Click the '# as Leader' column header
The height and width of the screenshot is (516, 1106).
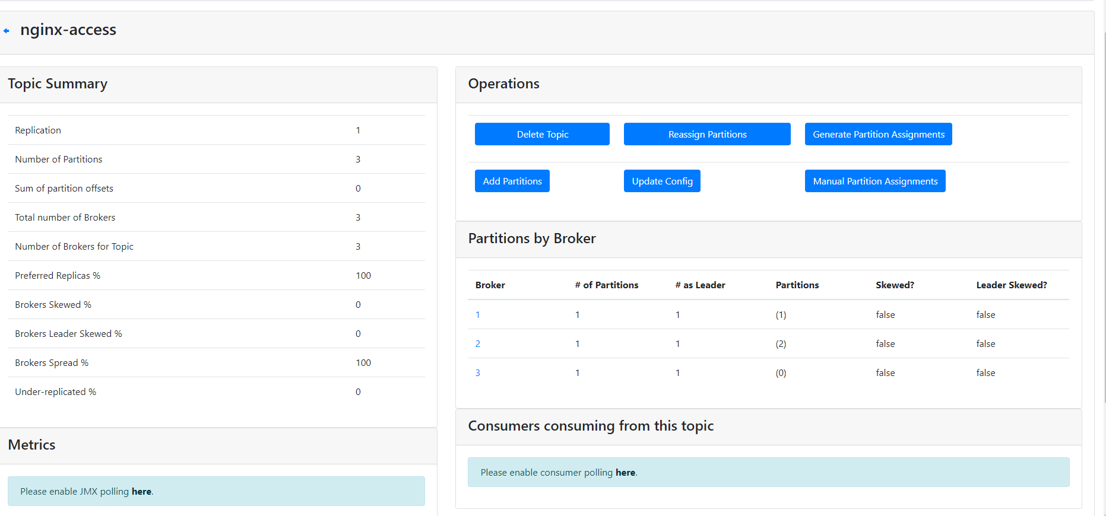coord(700,285)
